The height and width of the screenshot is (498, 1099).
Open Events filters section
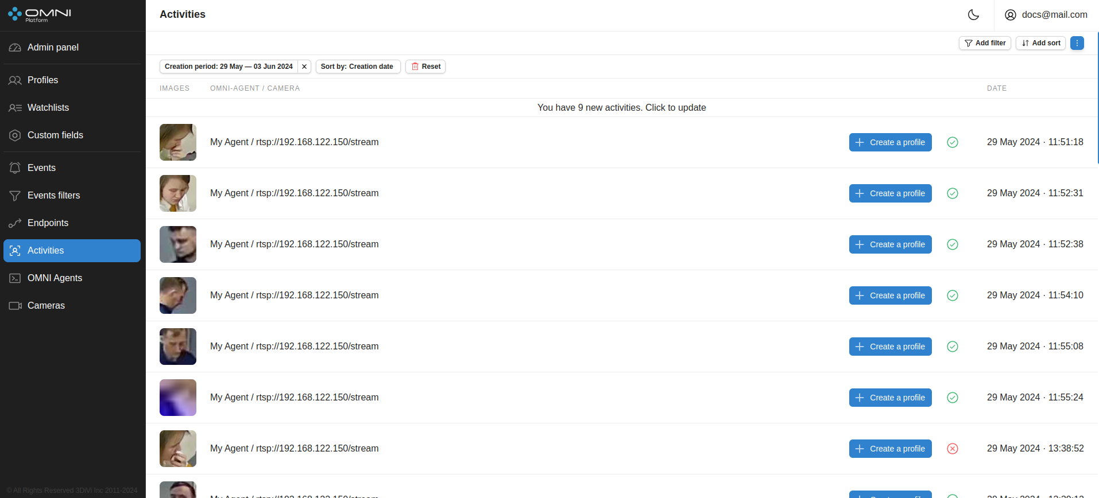[x=72, y=196]
